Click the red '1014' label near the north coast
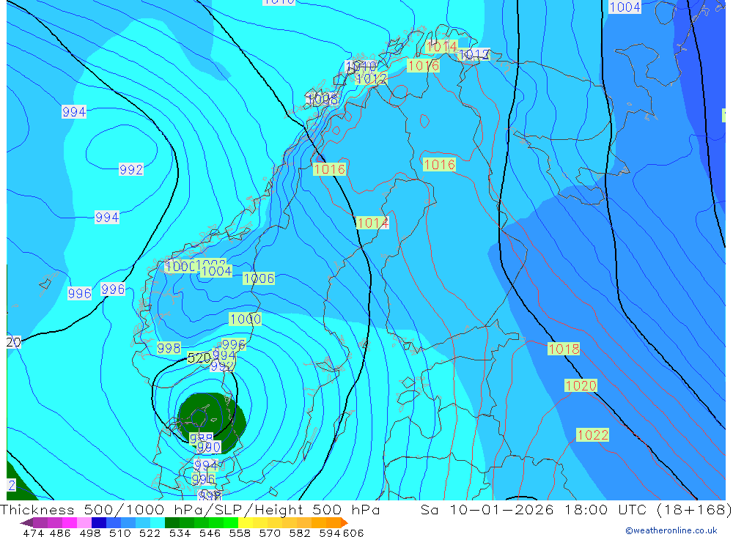The height and width of the screenshot is (537, 733). [441, 47]
